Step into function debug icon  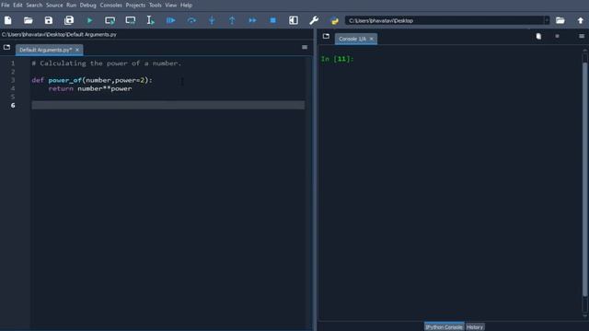pyautogui.click(x=212, y=20)
